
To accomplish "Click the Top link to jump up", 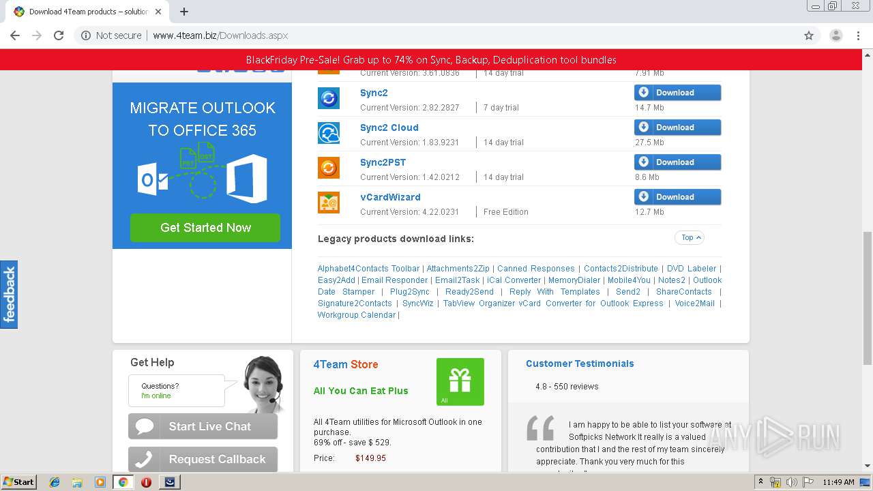I will (x=690, y=237).
